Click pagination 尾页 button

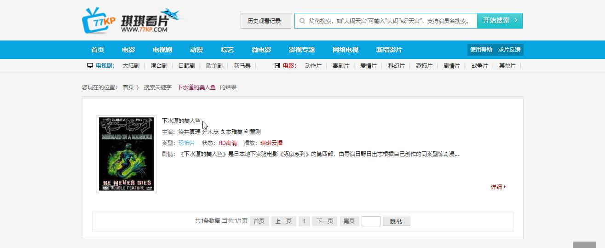(350, 221)
